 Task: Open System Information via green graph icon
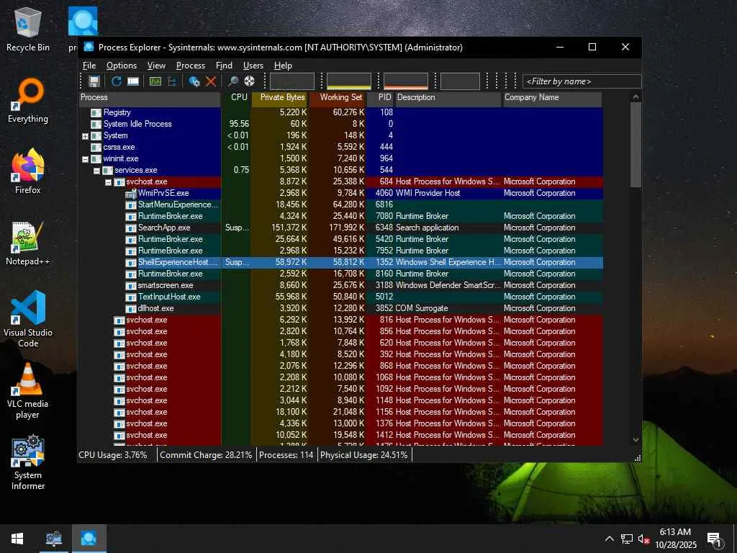[155, 81]
